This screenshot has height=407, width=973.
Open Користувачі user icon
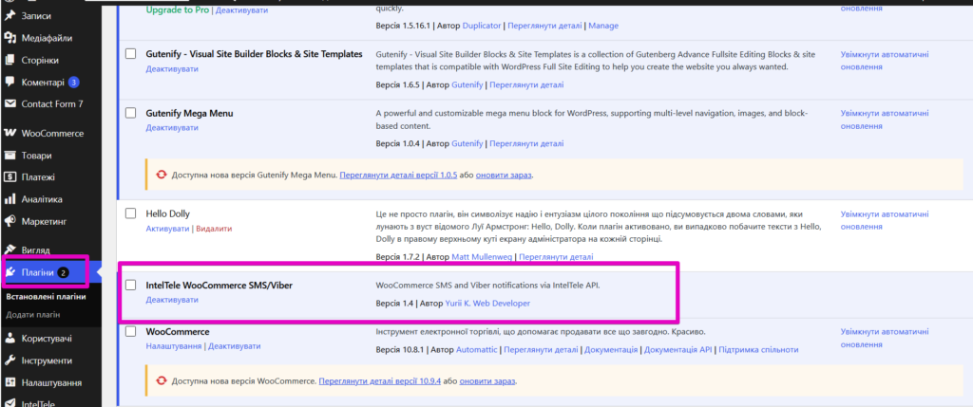[x=10, y=339]
